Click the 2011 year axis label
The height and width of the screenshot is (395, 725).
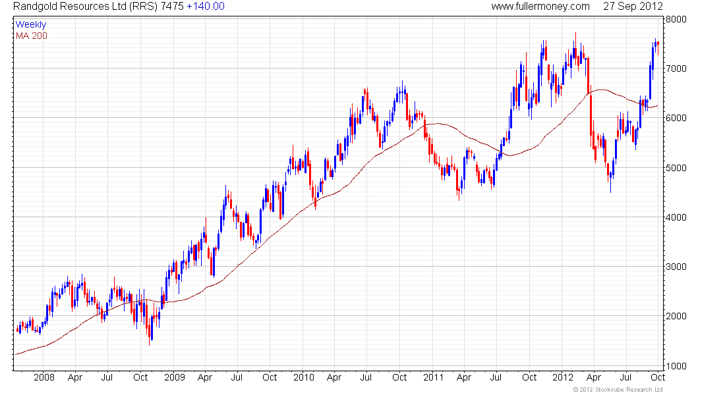coord(433,377)
